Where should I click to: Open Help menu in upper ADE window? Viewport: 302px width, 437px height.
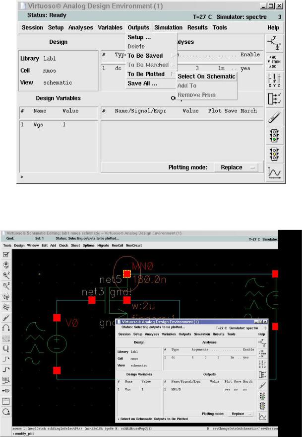coord(273,27)
